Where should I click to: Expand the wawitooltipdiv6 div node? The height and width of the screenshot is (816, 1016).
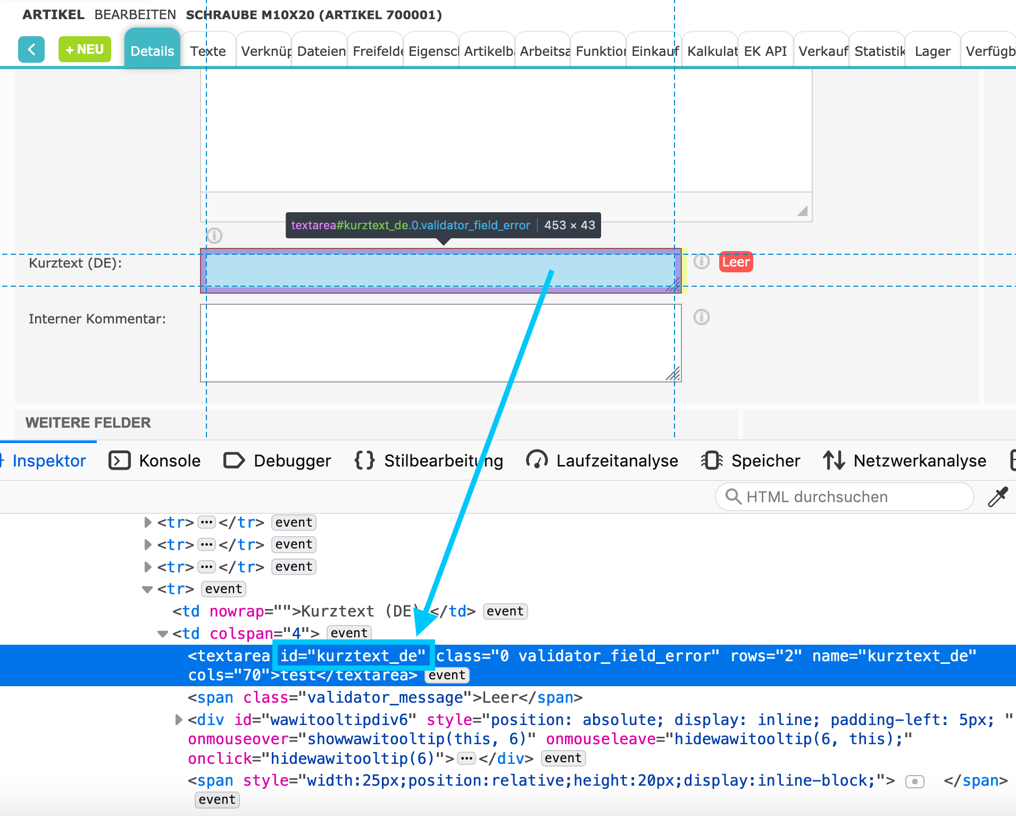[x=179, y=720]
